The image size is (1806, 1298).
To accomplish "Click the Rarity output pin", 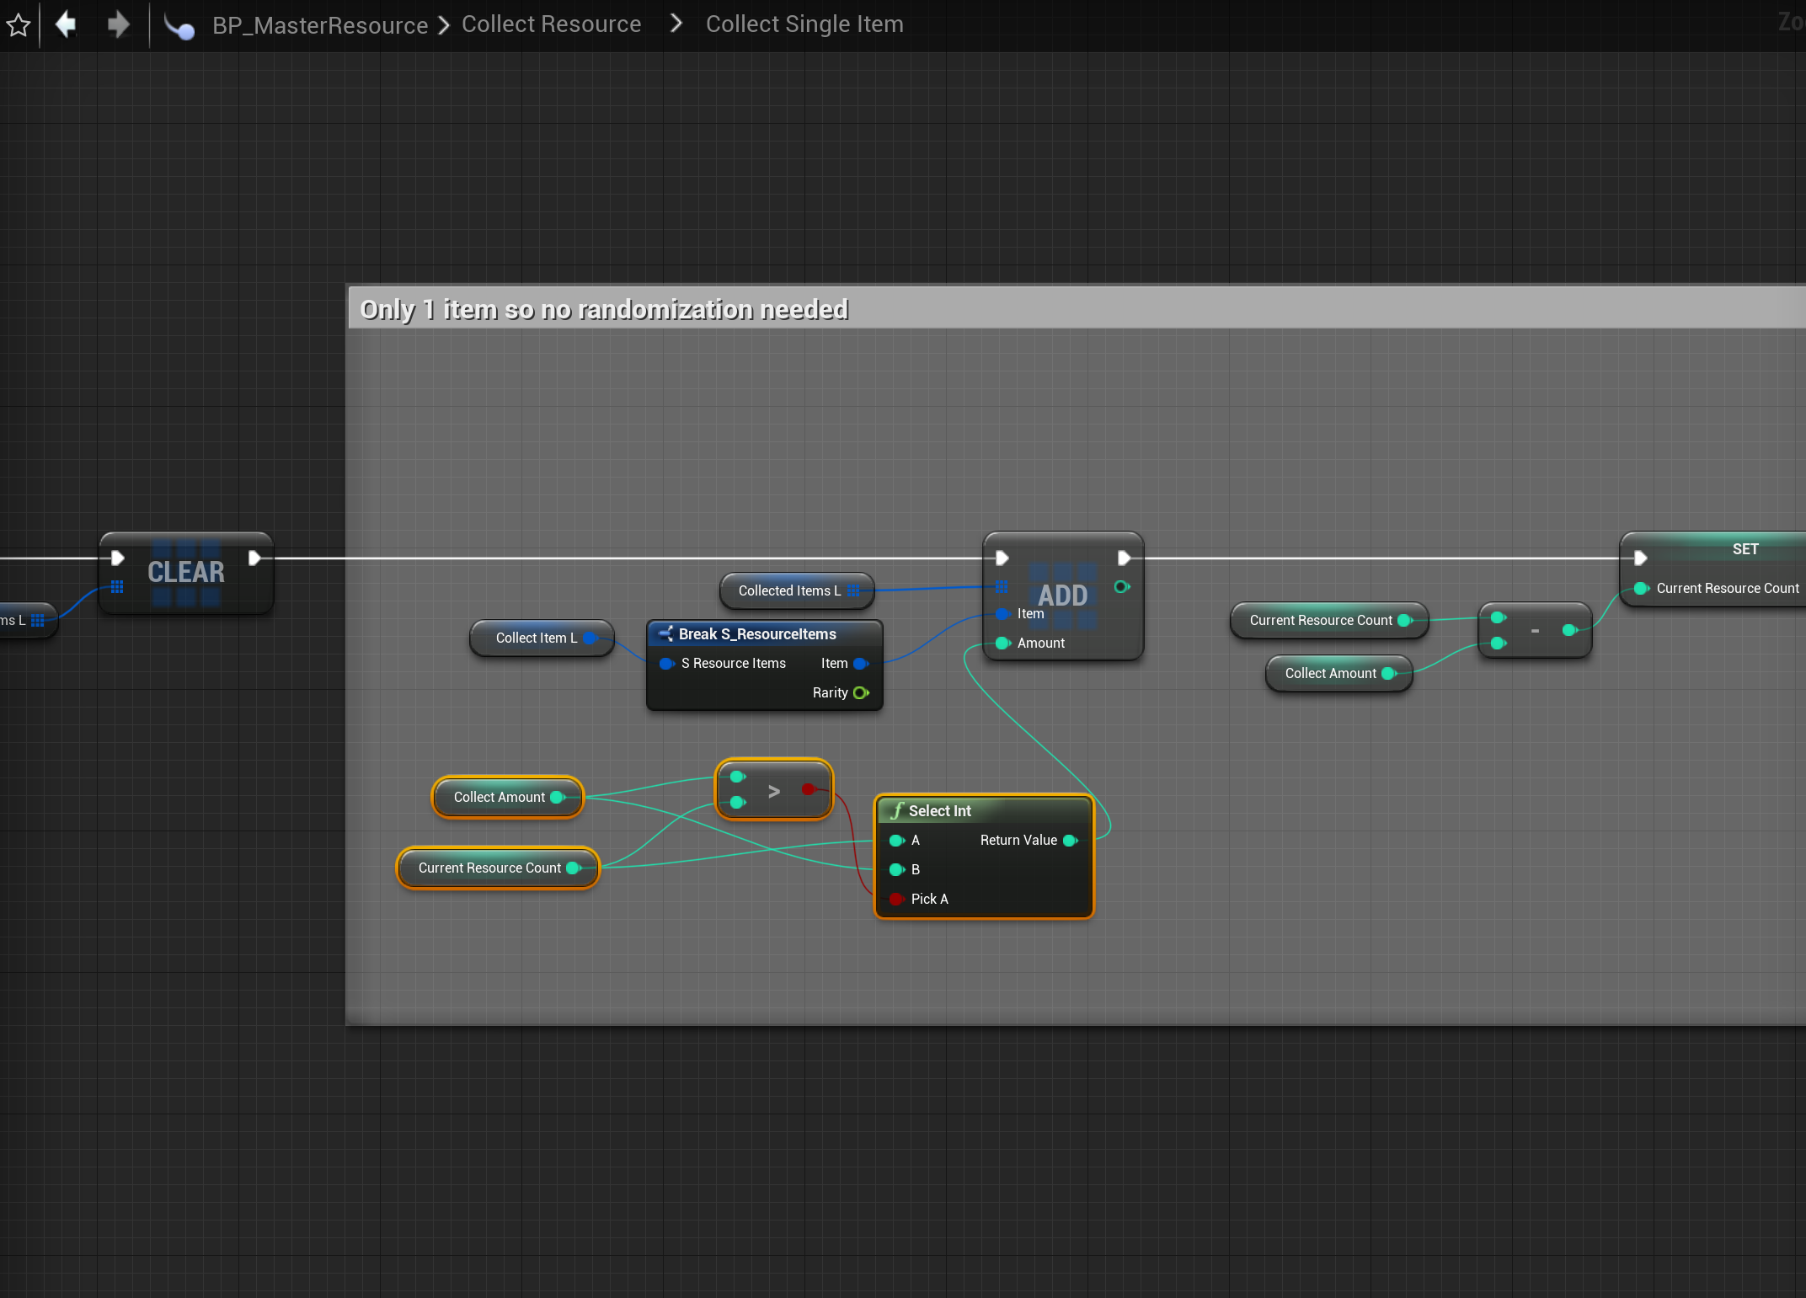I will (x=861, y=692).
